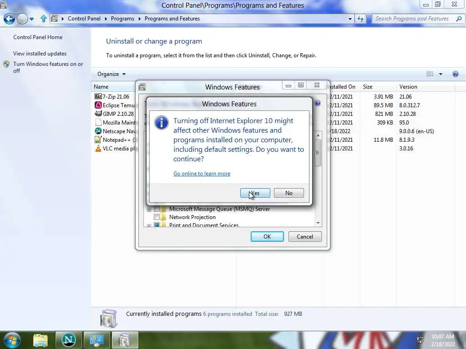Open File Explorer from the taskbar
Viewport: 466px width, 349px height.
coord(41,340)
